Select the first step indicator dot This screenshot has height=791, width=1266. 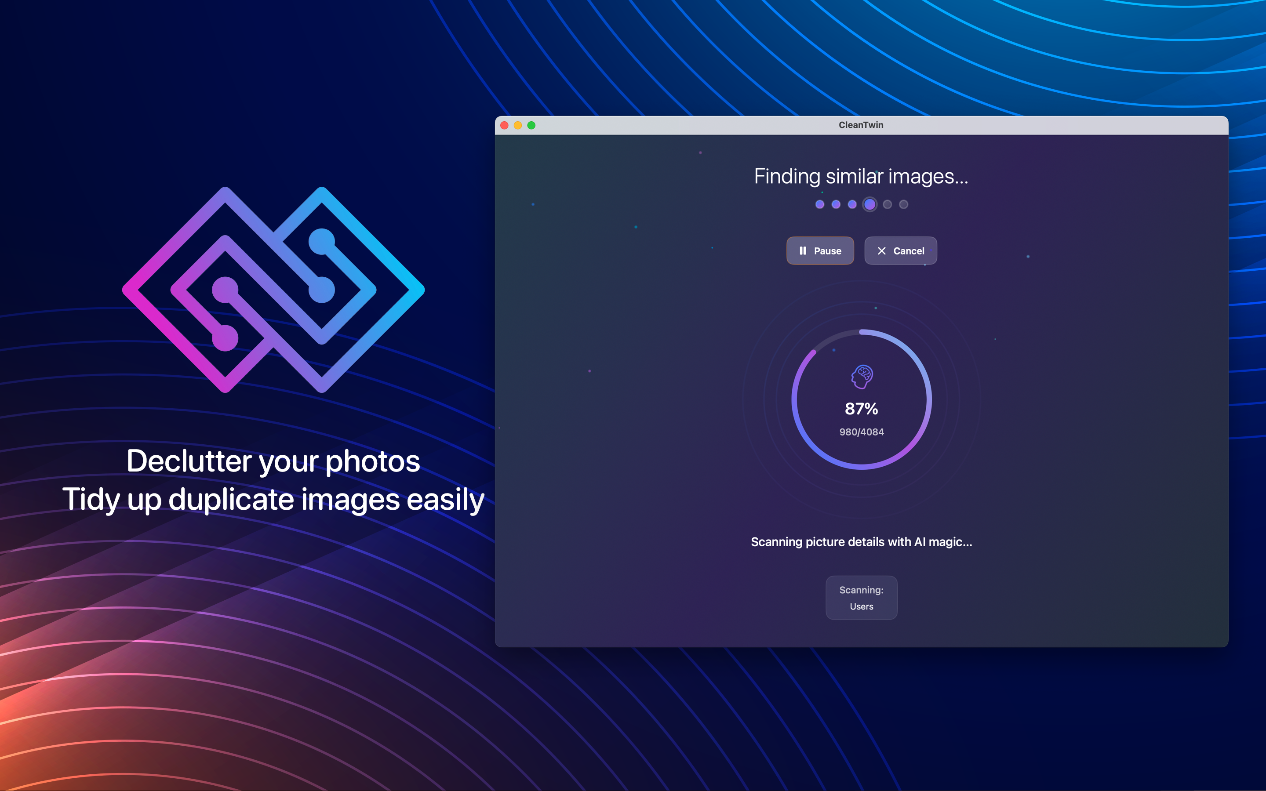(x=820, y=204)
